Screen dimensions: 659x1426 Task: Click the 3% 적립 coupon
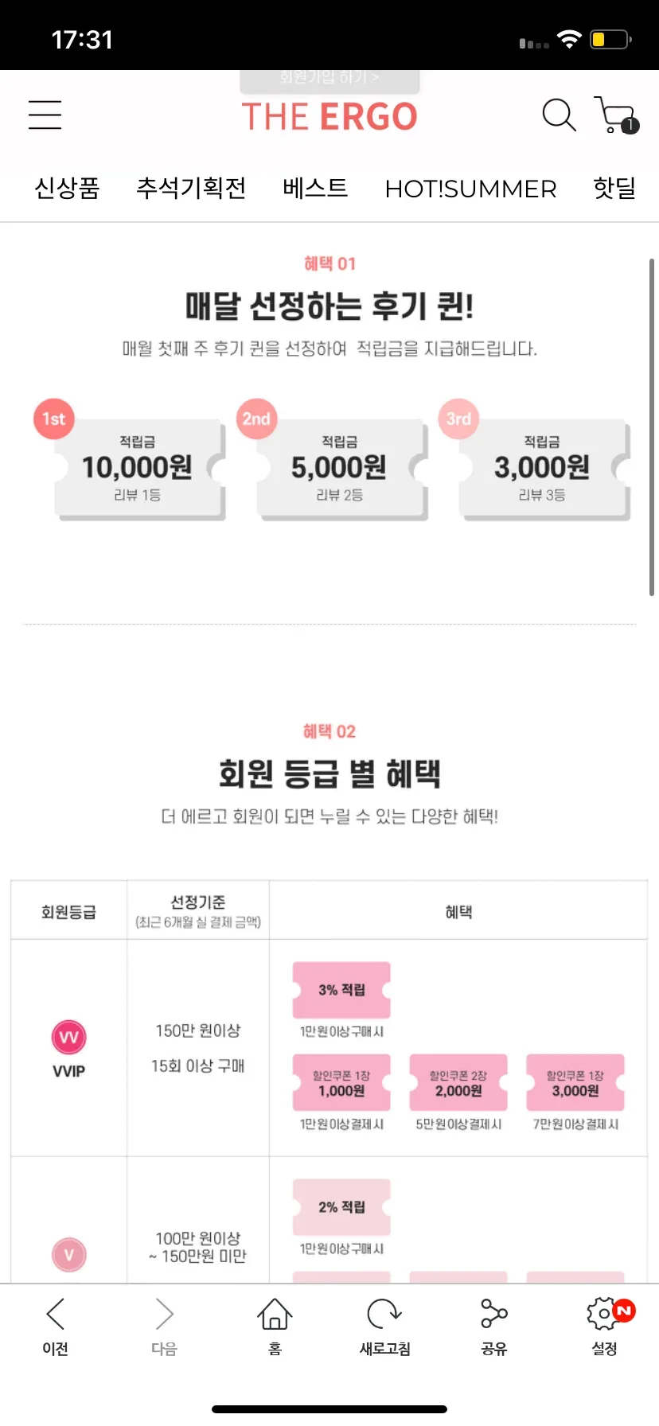(341, 990)
